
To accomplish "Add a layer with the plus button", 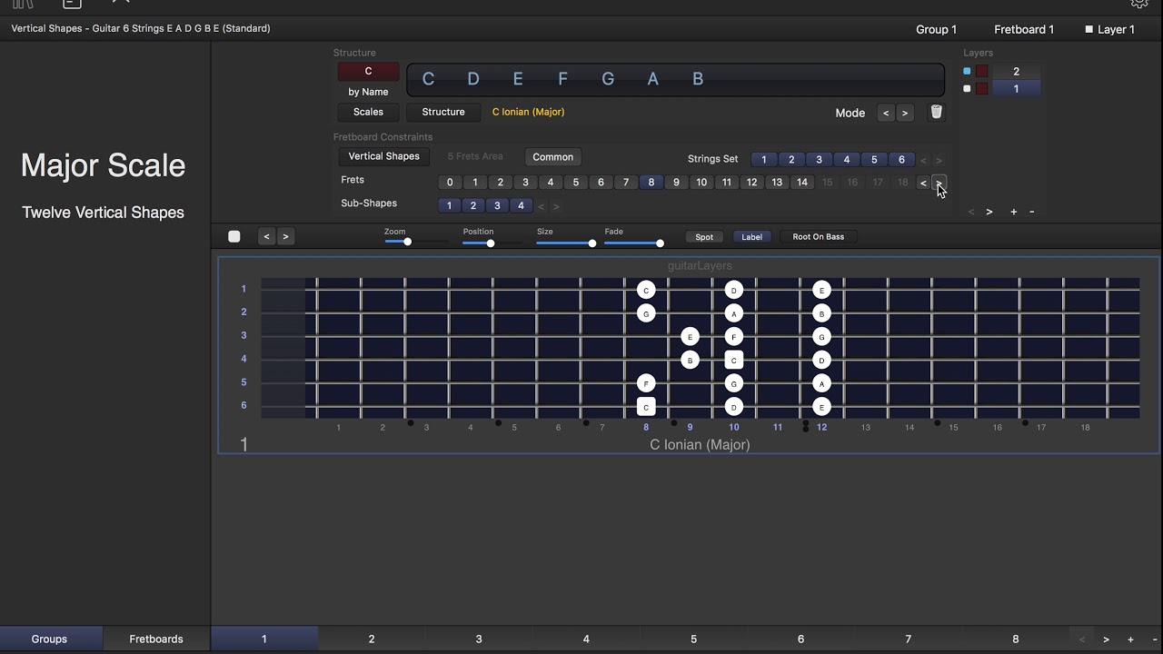I will [1014, 212].
